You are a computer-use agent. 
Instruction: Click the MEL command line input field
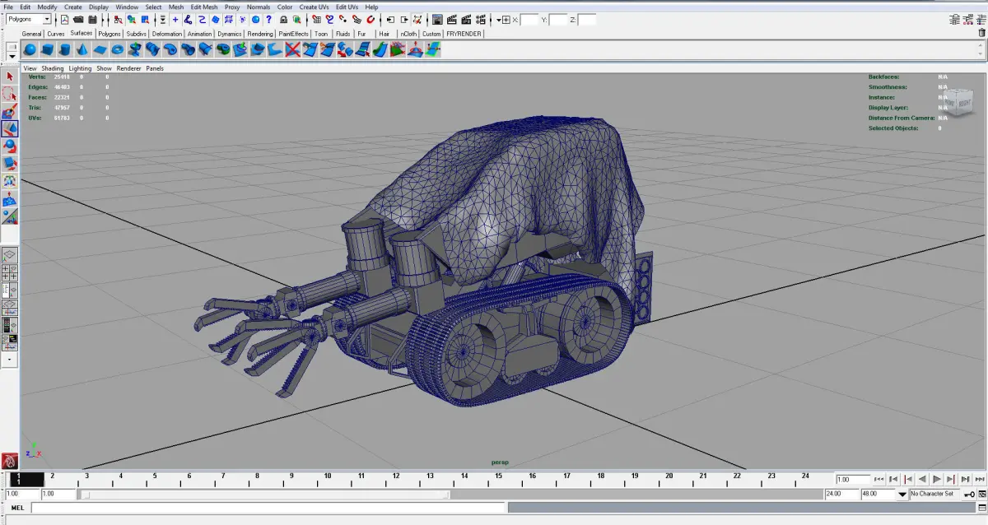point(268,508)
